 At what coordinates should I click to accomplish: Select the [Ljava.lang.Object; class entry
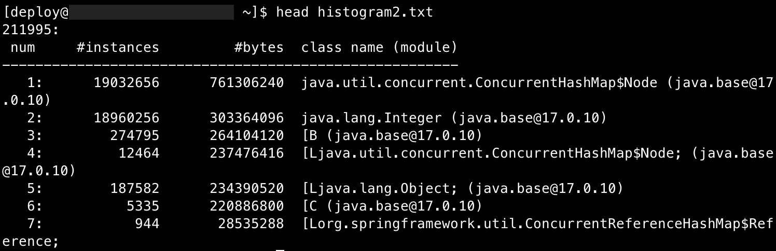point(462,189)
